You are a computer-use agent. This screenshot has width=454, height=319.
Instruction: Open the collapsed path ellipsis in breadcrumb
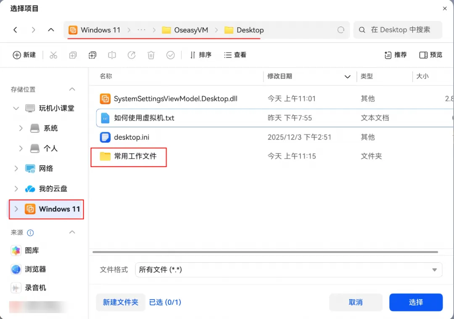[x=142, y=30]
